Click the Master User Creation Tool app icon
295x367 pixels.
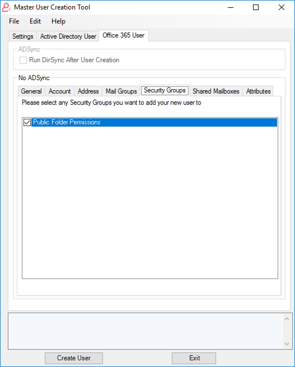(6, 7)
